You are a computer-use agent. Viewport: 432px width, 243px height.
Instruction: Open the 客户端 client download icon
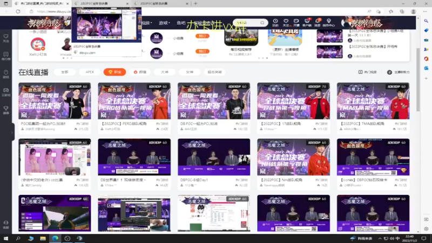[307, 23]
